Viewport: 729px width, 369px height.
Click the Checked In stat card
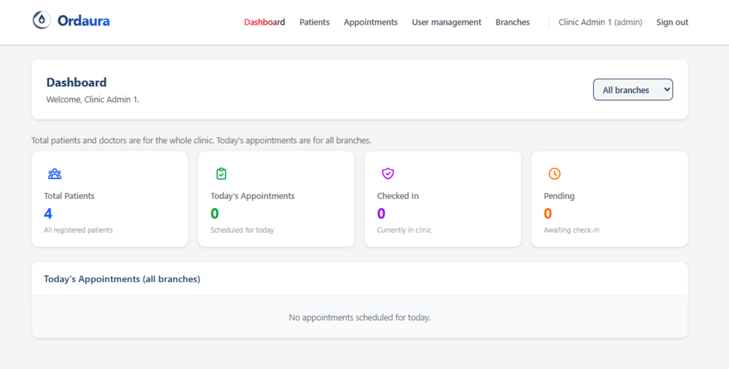click(443, 199)
